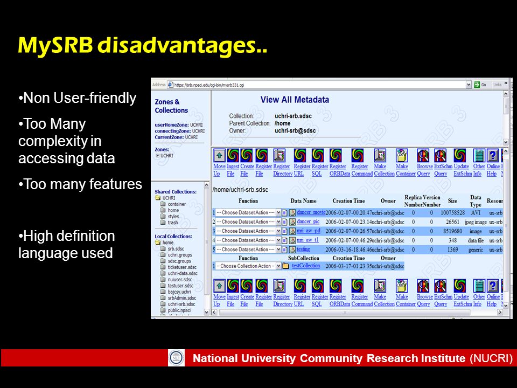This screenshot has width=517, height=388.
Task: Click Move Up icon in lower toolbar
Action: [219, 286]
